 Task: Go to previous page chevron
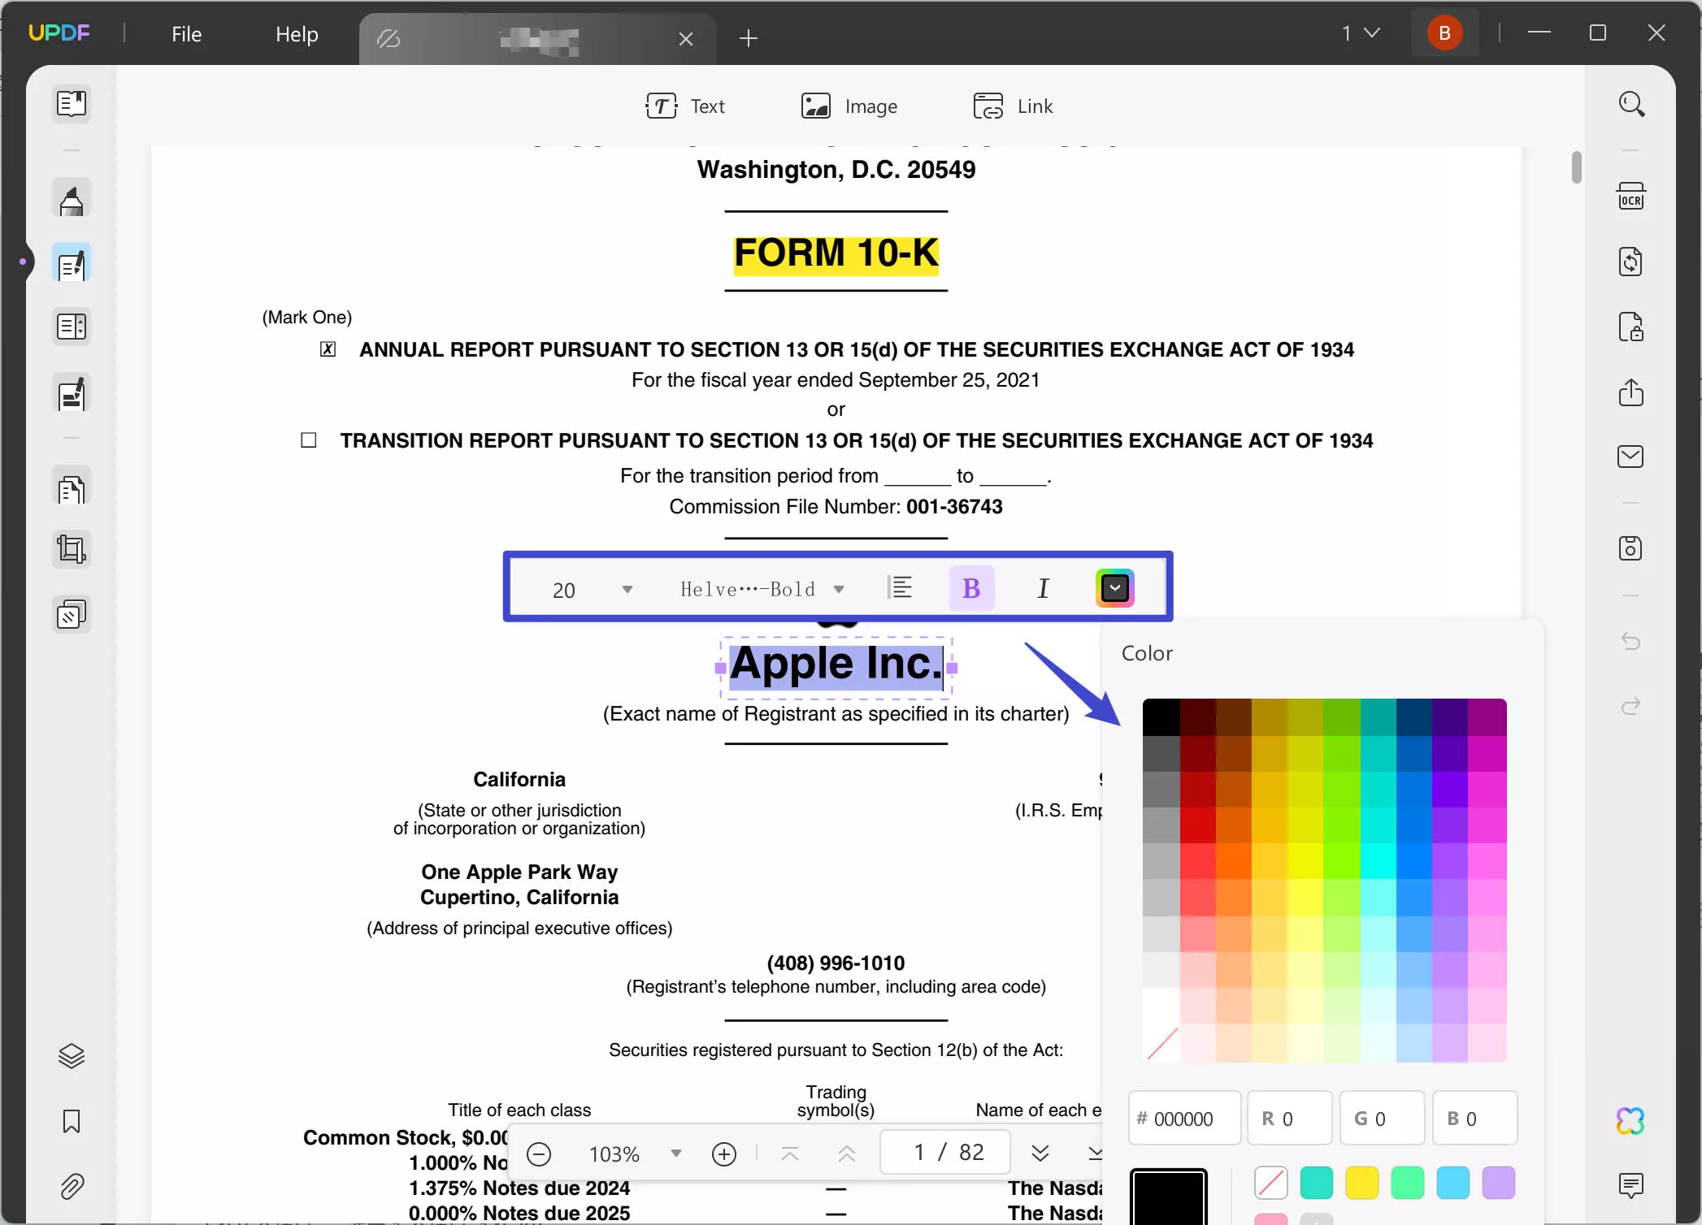pyautogui.click(x=847, y=1154)
